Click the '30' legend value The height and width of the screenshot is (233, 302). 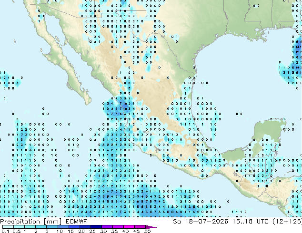click(x=103, y=231)
